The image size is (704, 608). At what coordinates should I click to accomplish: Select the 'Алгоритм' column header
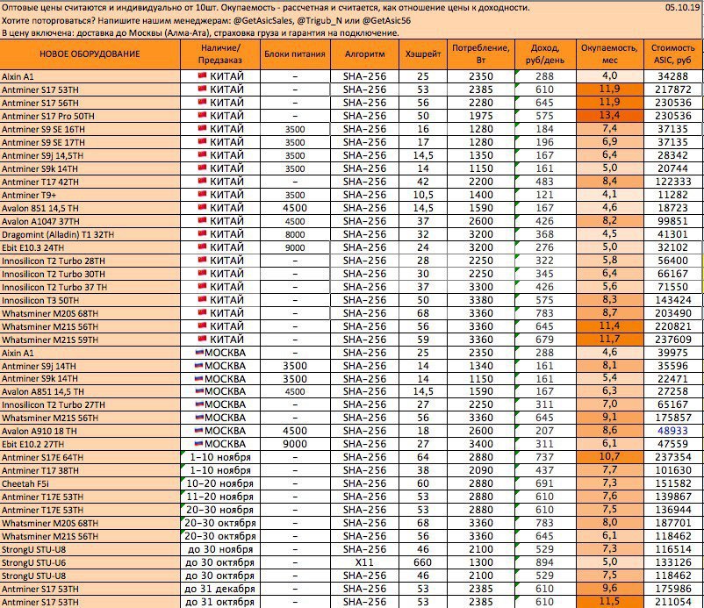point(364,54)
